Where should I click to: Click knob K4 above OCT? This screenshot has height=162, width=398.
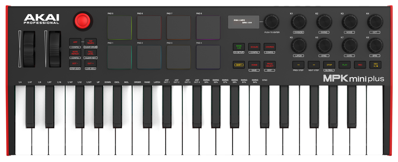[x=375, y=22]
